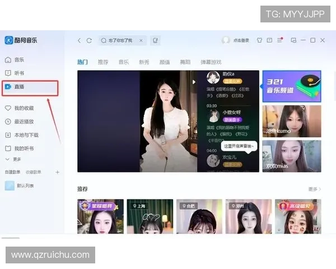Open the 默认列表 playlist
Viewport: 336px width, 269px height.
pos(19,185)
